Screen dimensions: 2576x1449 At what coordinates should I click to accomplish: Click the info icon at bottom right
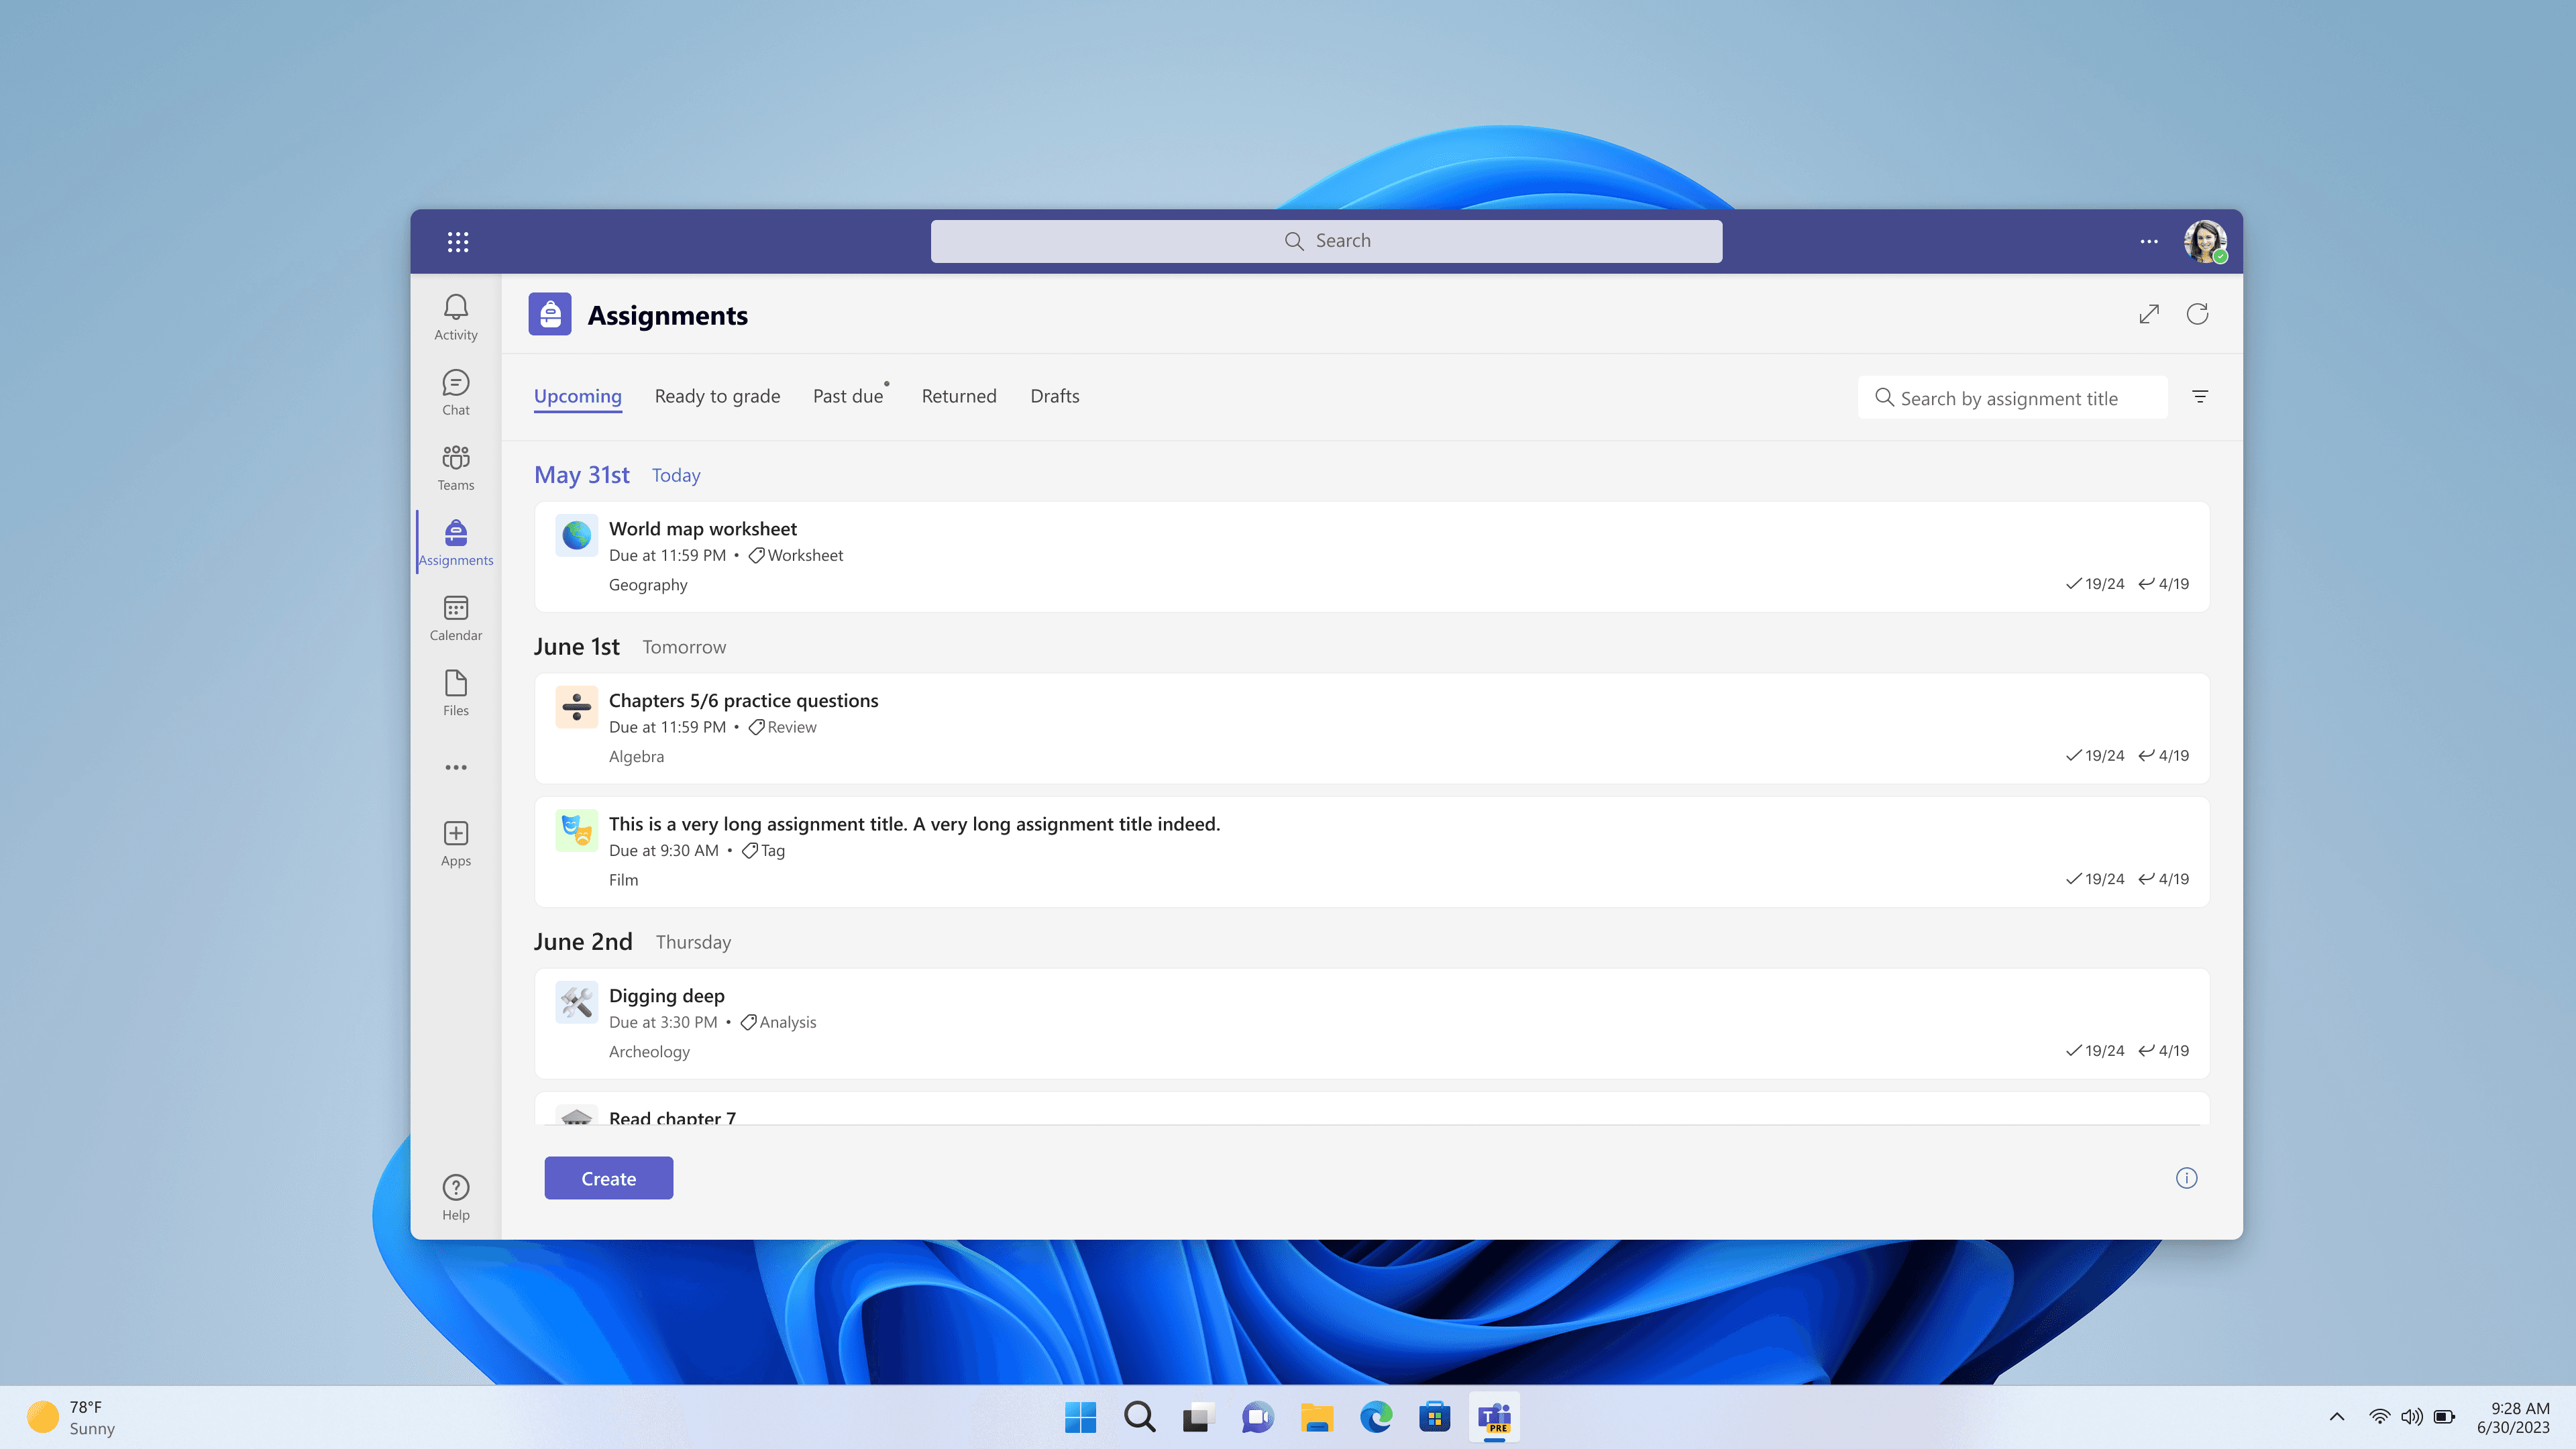(x=2187, y=1178)
